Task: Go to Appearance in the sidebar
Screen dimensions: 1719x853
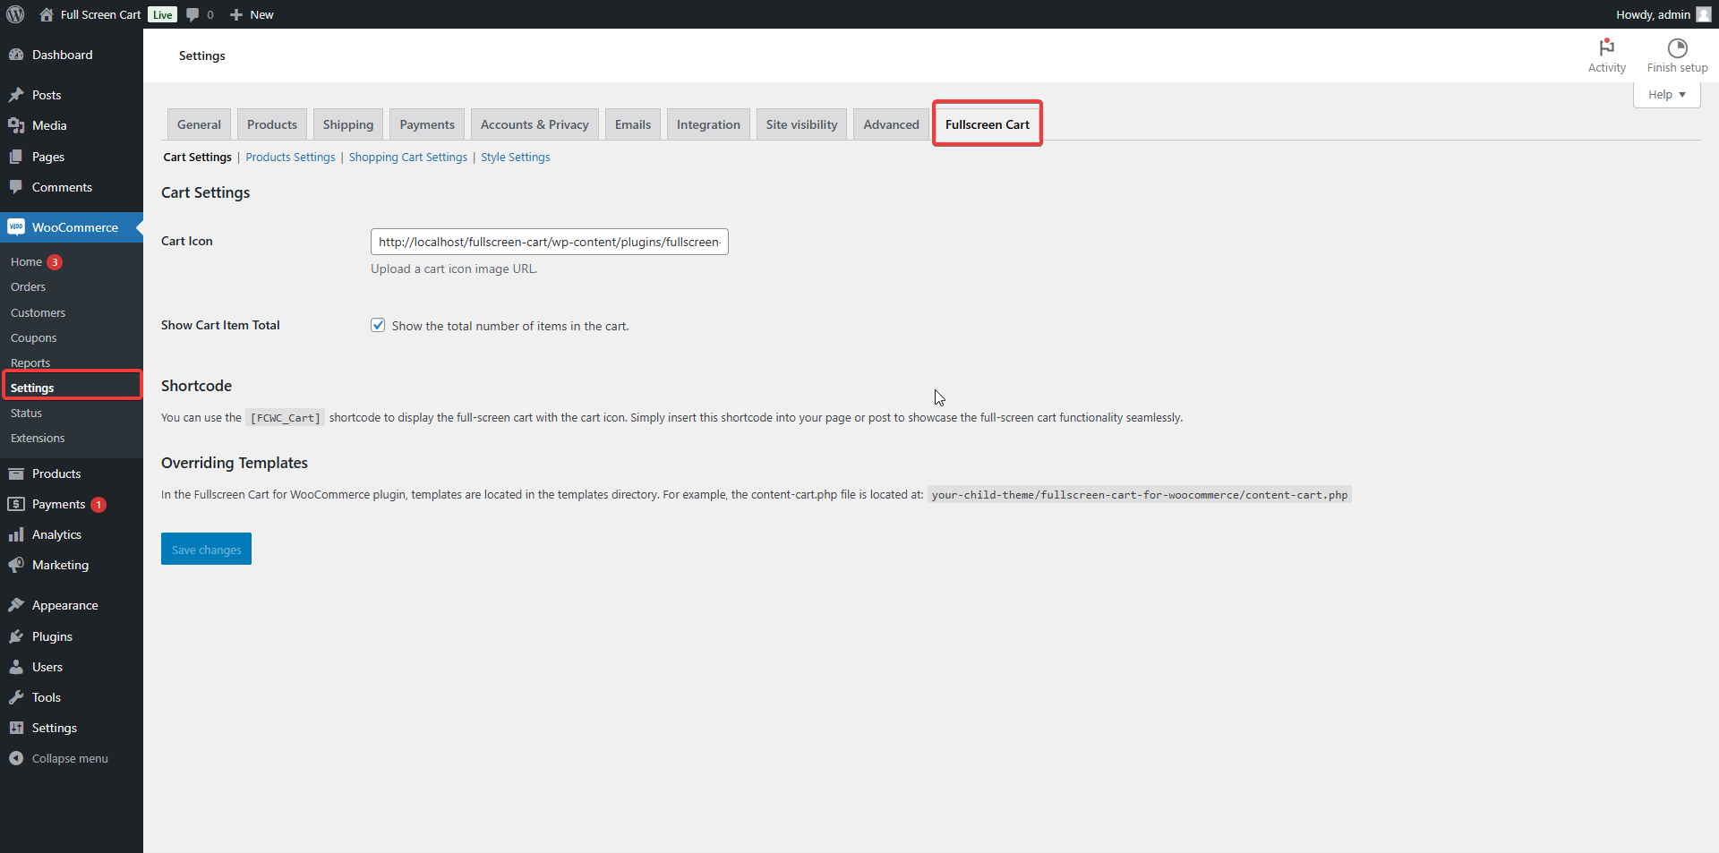Action: click(64, 605)
